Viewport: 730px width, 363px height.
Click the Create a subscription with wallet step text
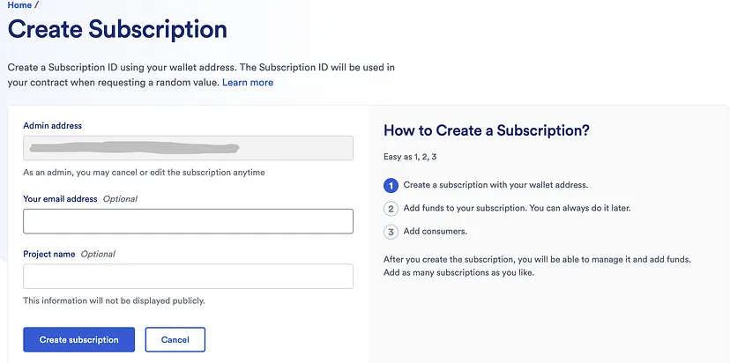pyautogui.click(x=495, y=186)
